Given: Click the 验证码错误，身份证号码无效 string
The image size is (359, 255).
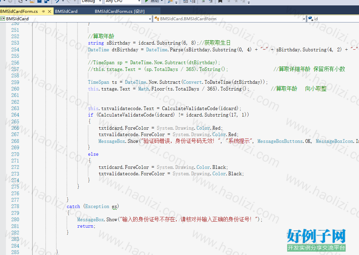Looking at the screenshot, I should 181,141.
